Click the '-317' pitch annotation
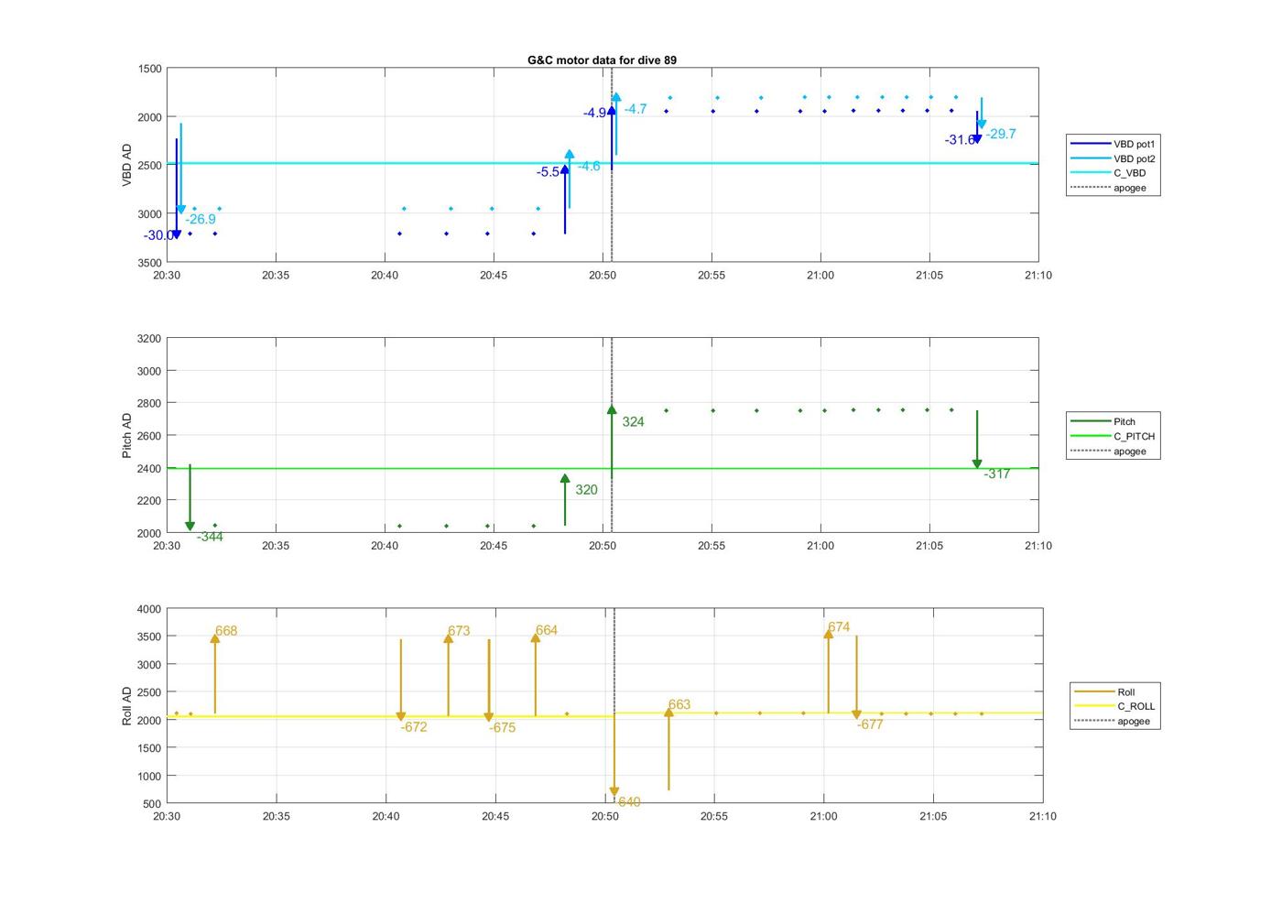The width and height of the screenshot is (1282, 903). click(x=997, y=473)
